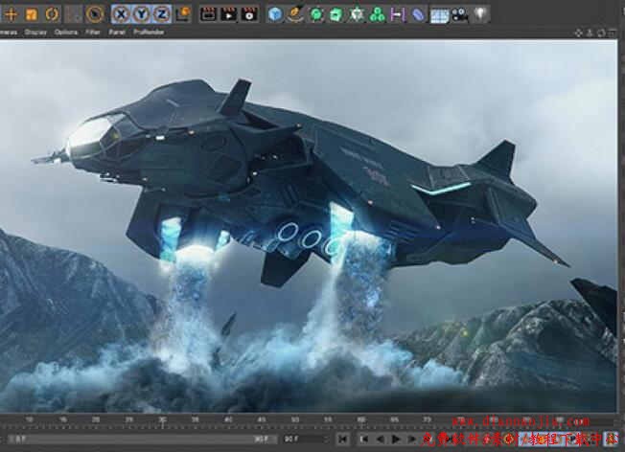The image size is (625, 452).
Task: Add a Cube primitive object
Action: [x=275, y=14]
